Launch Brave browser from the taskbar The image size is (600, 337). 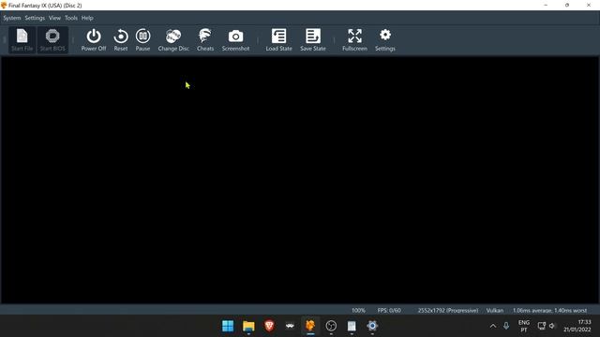coord(269,326)
